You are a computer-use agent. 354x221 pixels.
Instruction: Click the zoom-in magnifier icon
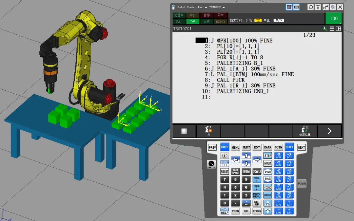coord(325,28)
